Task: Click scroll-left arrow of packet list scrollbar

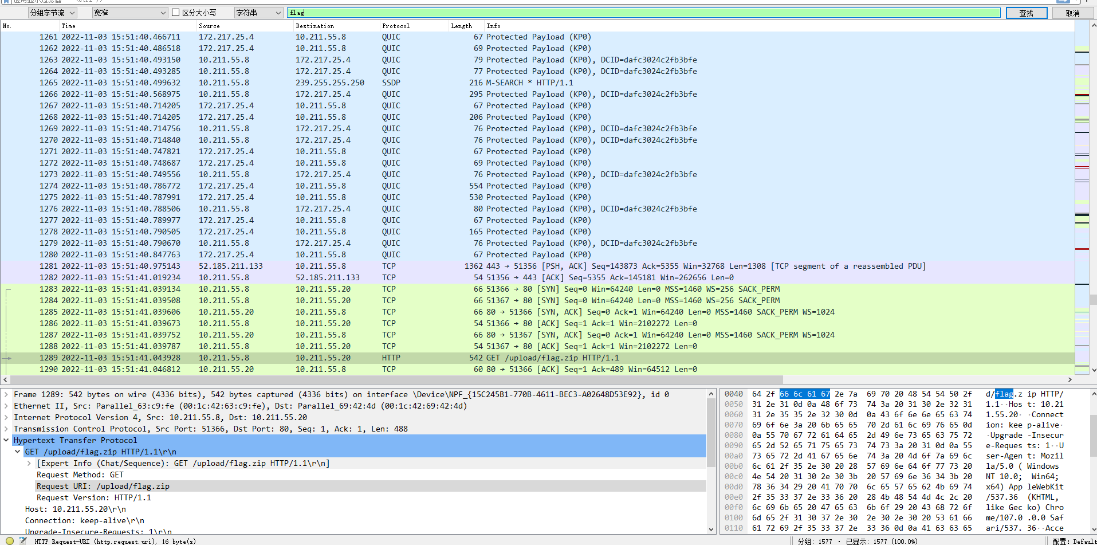Action: click(5, 379)
